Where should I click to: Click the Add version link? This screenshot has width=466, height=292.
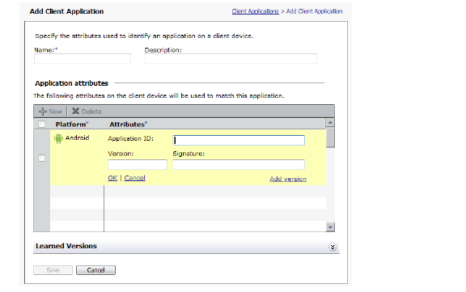288,179
